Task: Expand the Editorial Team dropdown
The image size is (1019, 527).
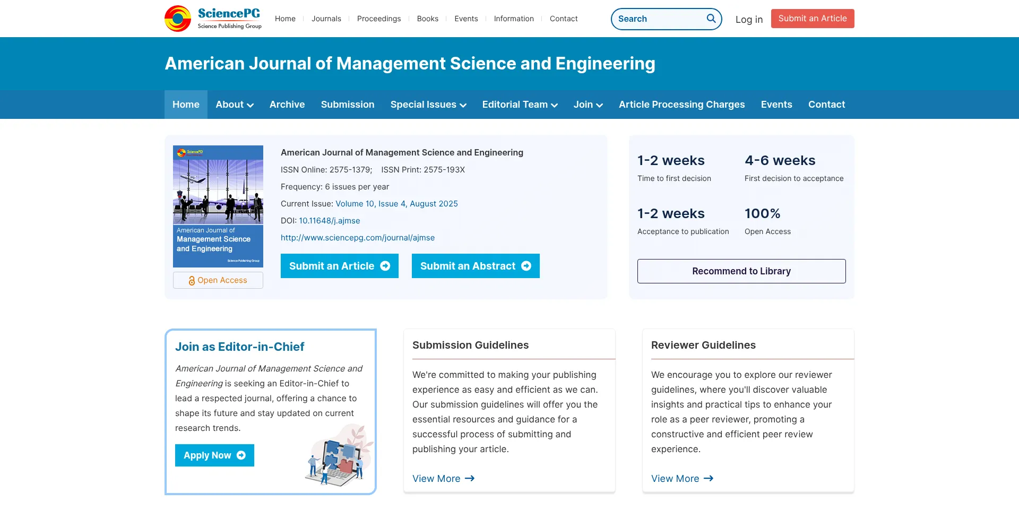Action: pyautogui.click(x=520, y=105)
